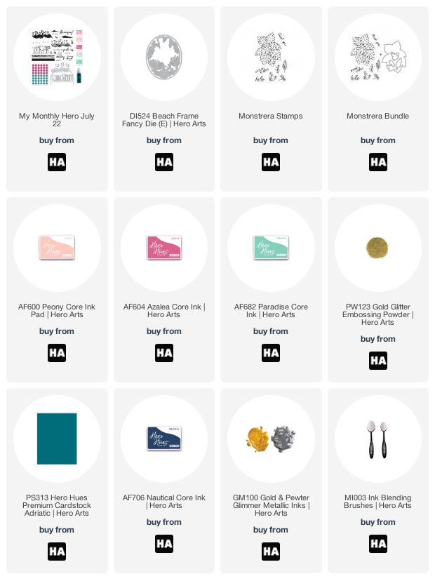The height and width of the screenshot is (588, 435).
Task: Click the AF600 Peony Core Ink Pad title
Action: pyautogui.click(x=57, y=311)
